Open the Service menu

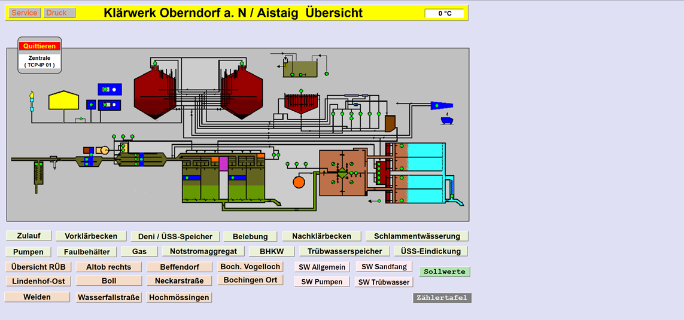coord(25,13)
